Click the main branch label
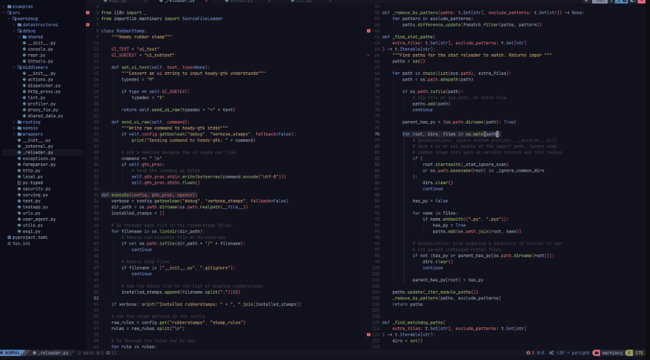Image resolution: width=650 pixels, height=360 pixels. [x=88, y=353]
